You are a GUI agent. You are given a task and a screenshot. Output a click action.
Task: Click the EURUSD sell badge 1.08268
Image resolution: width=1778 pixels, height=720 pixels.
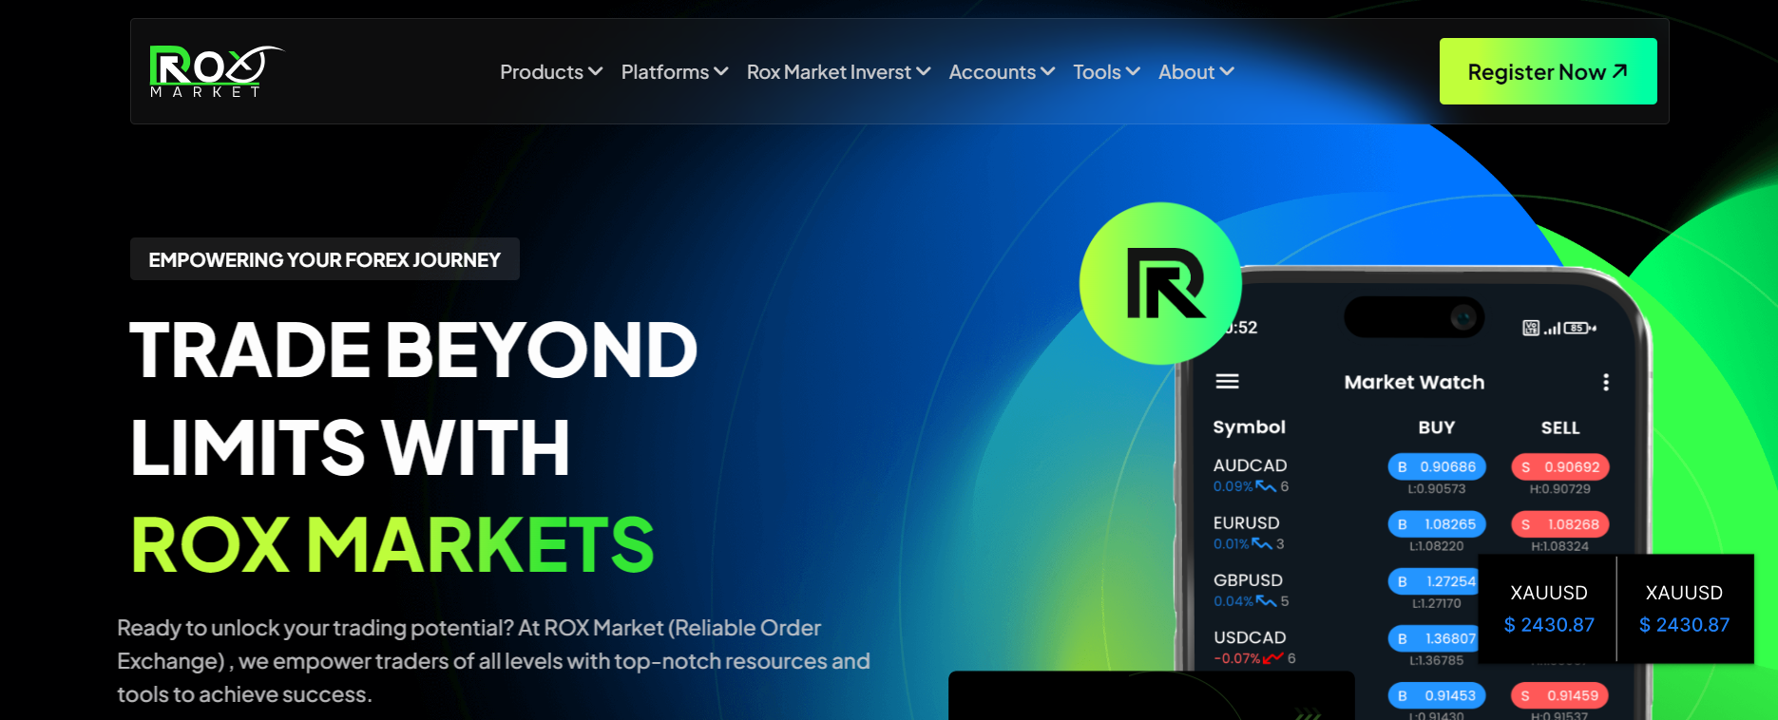click(x=1560, y=524)
